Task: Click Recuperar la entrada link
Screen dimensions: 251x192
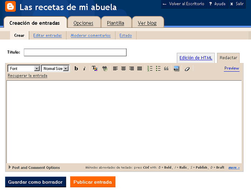Action: tap(27, 75)
